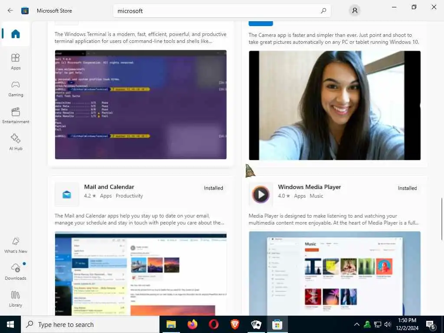
Task: Click the Camera app description text
Action: tap(333, 39)
